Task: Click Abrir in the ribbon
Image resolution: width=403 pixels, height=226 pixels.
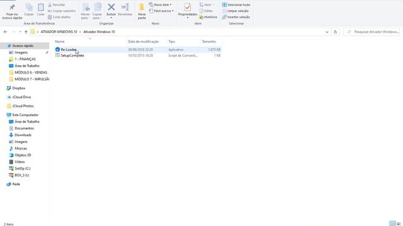Action: [x=207, y=4]
